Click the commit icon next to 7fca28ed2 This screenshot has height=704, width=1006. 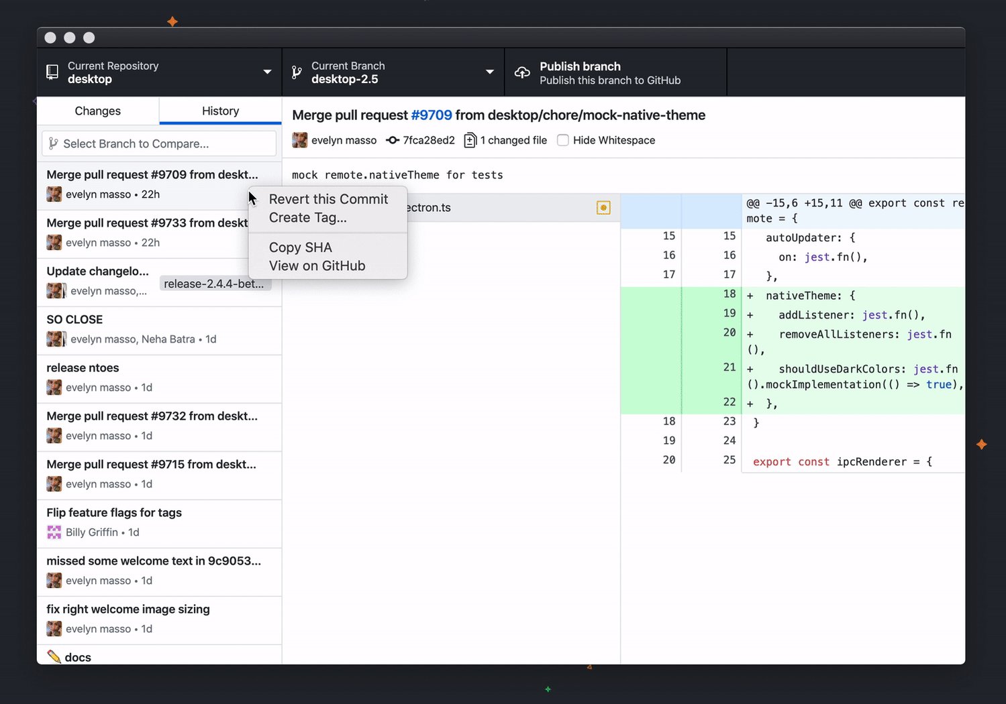(x=392, y=139)
